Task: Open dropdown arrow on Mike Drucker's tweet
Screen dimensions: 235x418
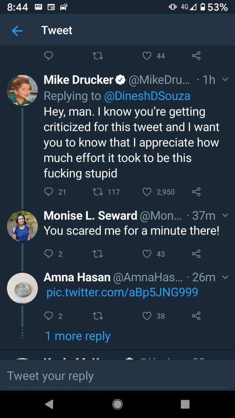Action: click(225, 80)
